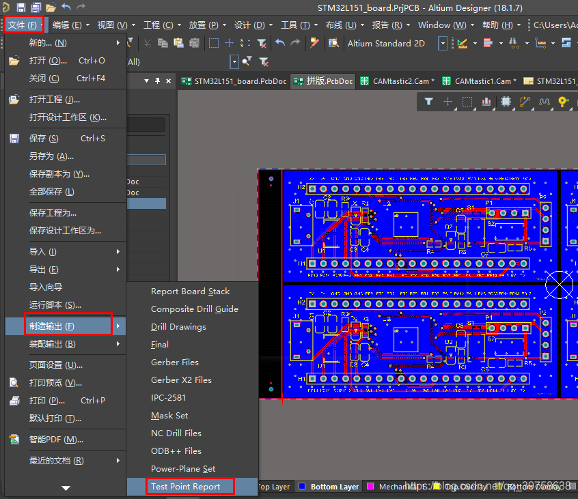The width and height of the screenshot is (578, 499).
Task: Click the red align objects toolbar icon
Action: coord(488,43)
